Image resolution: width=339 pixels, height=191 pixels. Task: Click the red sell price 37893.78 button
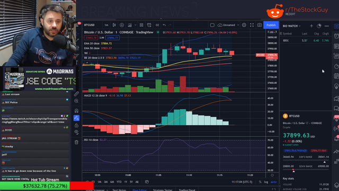point(91,38)
